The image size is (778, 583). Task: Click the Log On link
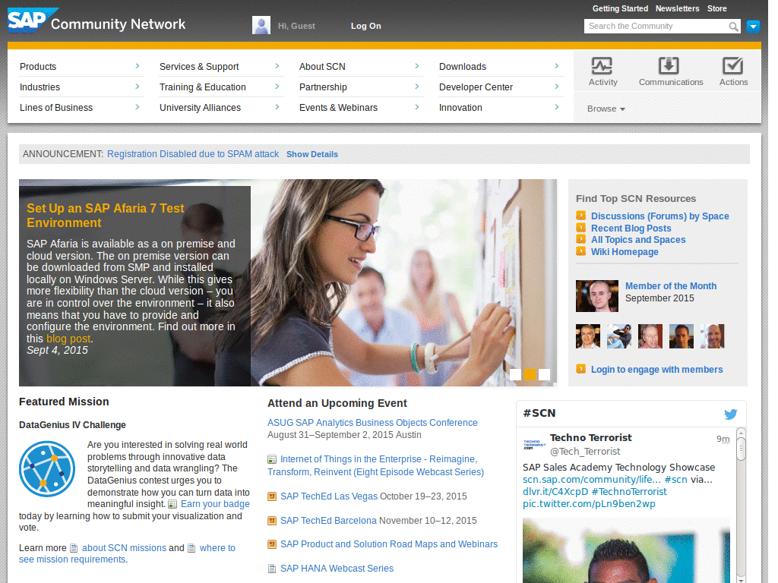tap(365, 26)
